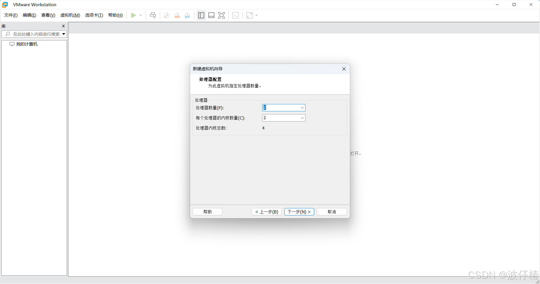
Task: Open the power options dropdown arrow
Action: pos(141,15)
